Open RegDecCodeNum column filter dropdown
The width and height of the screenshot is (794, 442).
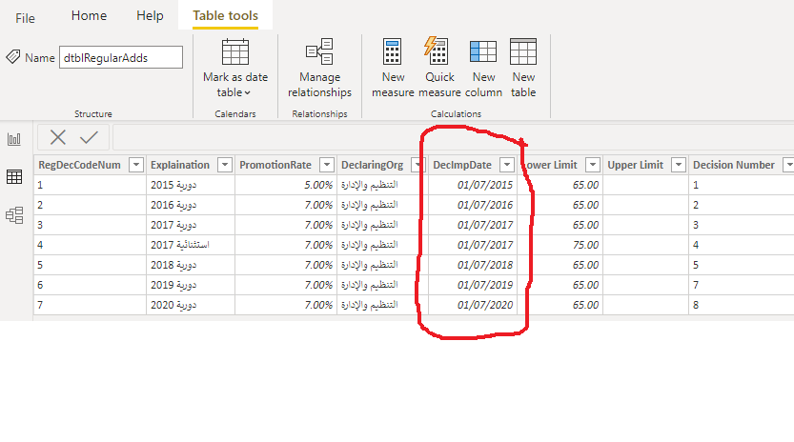click(x=136, y=165)
